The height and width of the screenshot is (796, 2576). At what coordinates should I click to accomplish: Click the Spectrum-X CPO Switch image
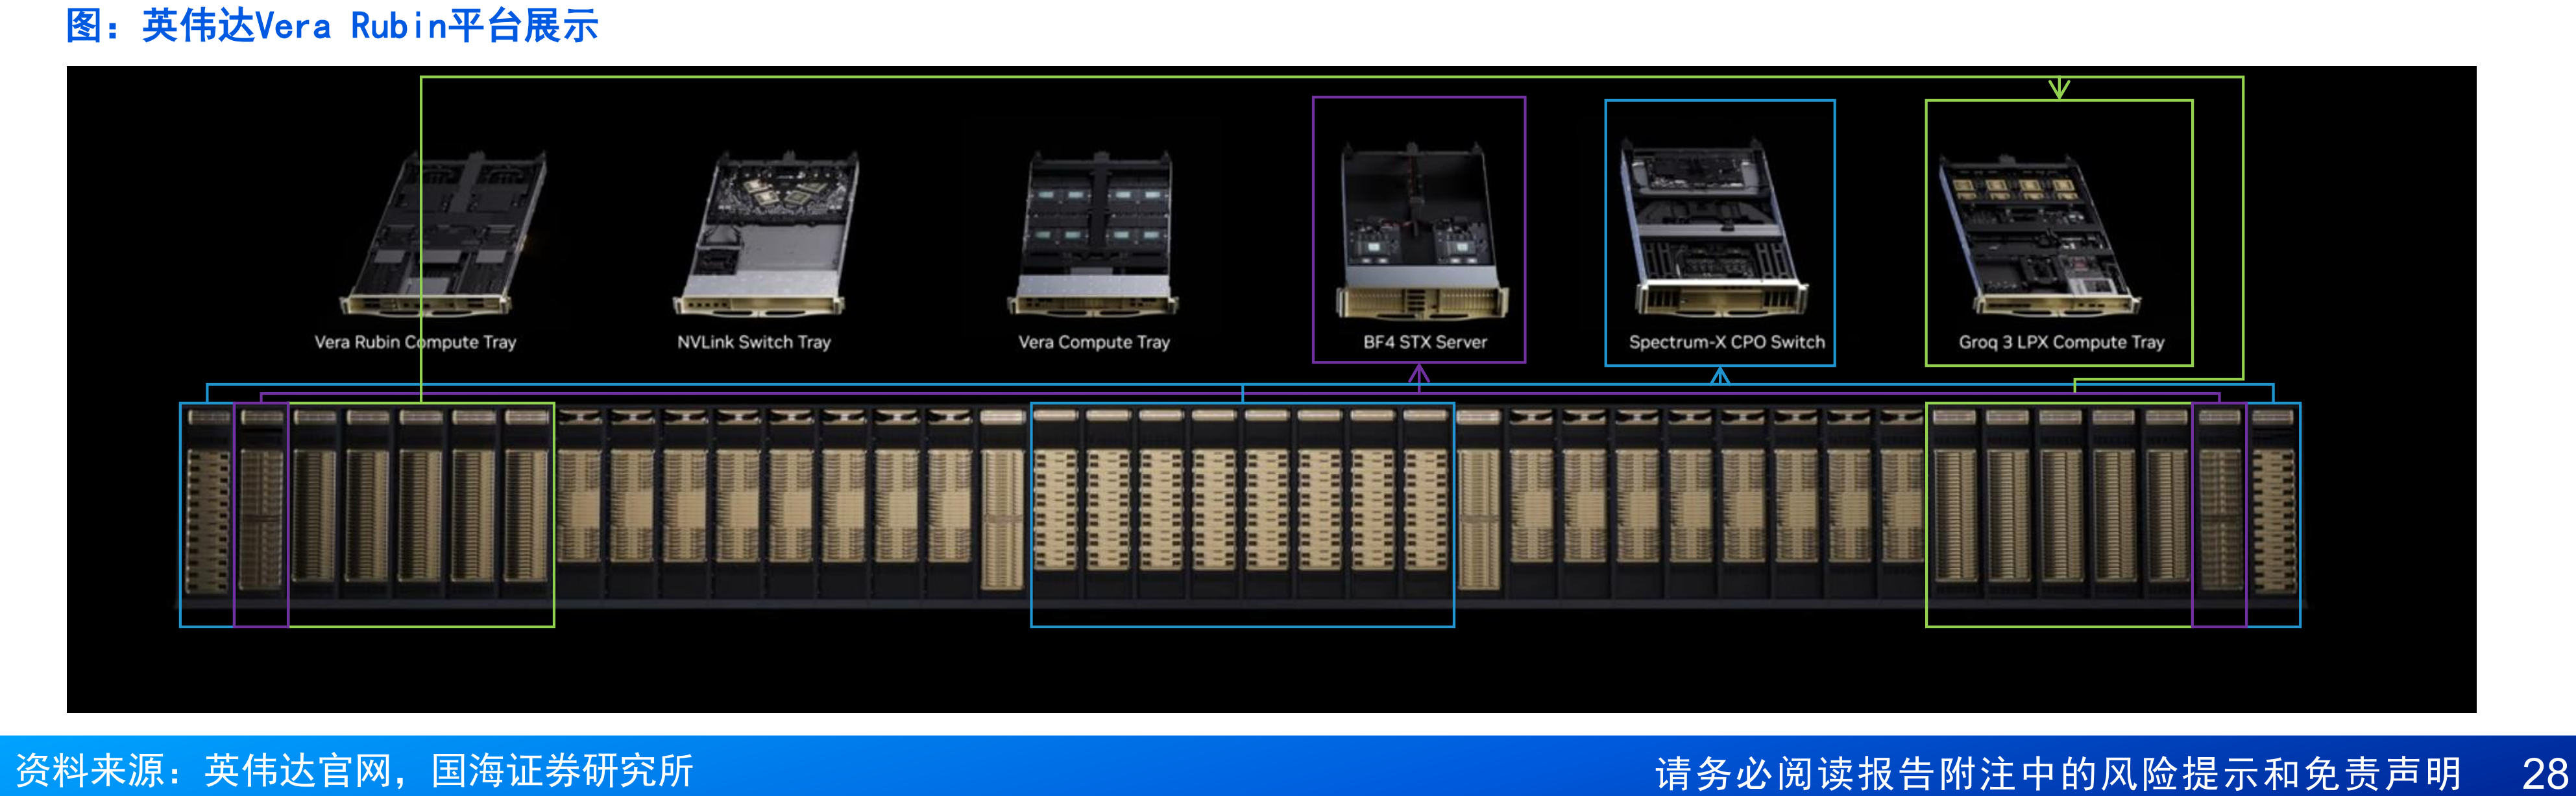(1719, 228)
